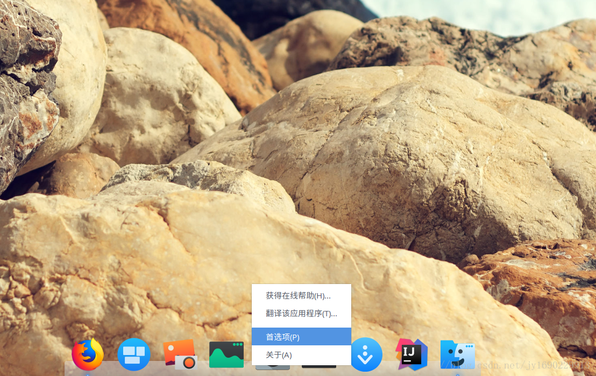Open the blue circular downloader app

point(366,355)
